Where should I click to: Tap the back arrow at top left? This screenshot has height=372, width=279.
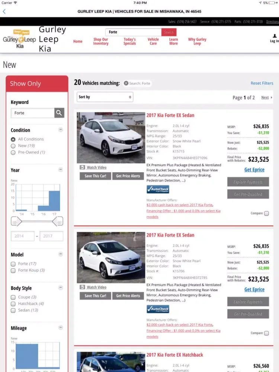[x=4, y=12]
